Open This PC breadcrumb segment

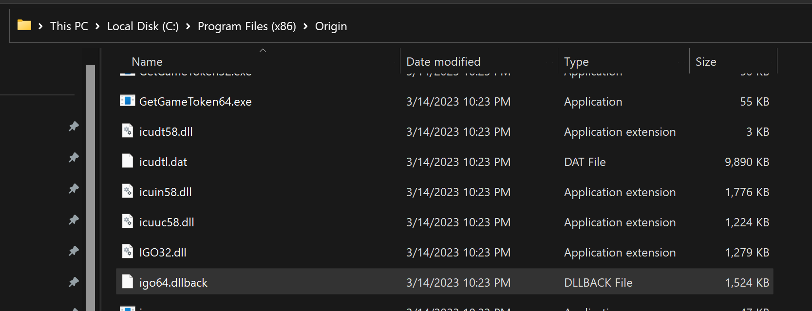(69, 26)
